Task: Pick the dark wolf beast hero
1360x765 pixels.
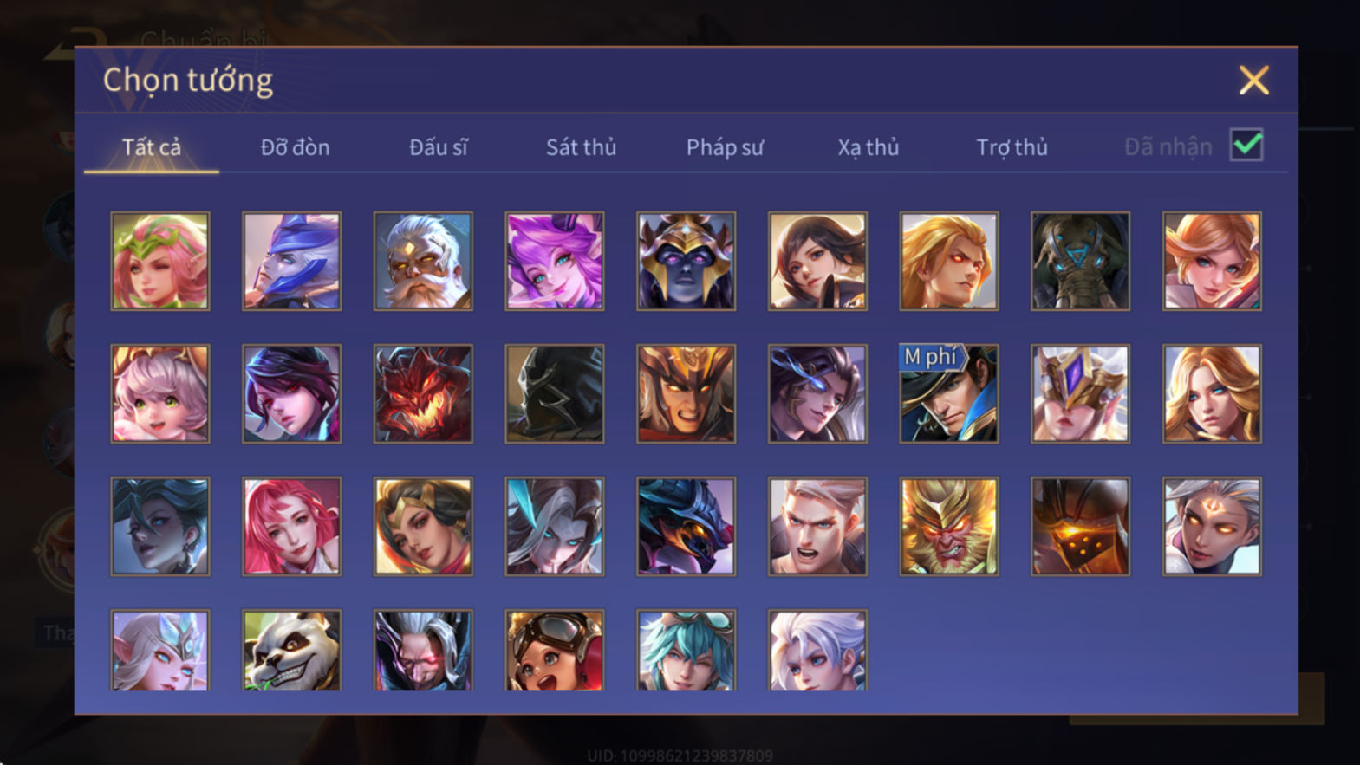Action: click(687, 526)
